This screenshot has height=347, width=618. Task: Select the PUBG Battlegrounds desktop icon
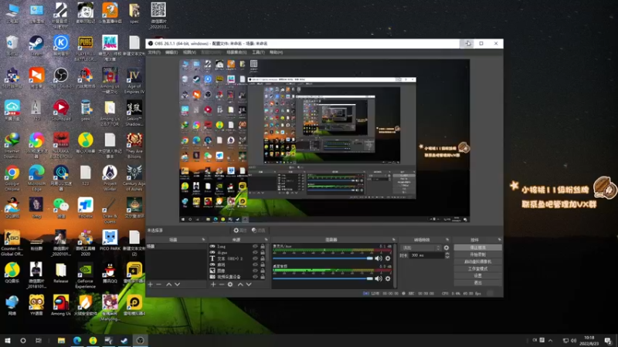tap(85, 48)
